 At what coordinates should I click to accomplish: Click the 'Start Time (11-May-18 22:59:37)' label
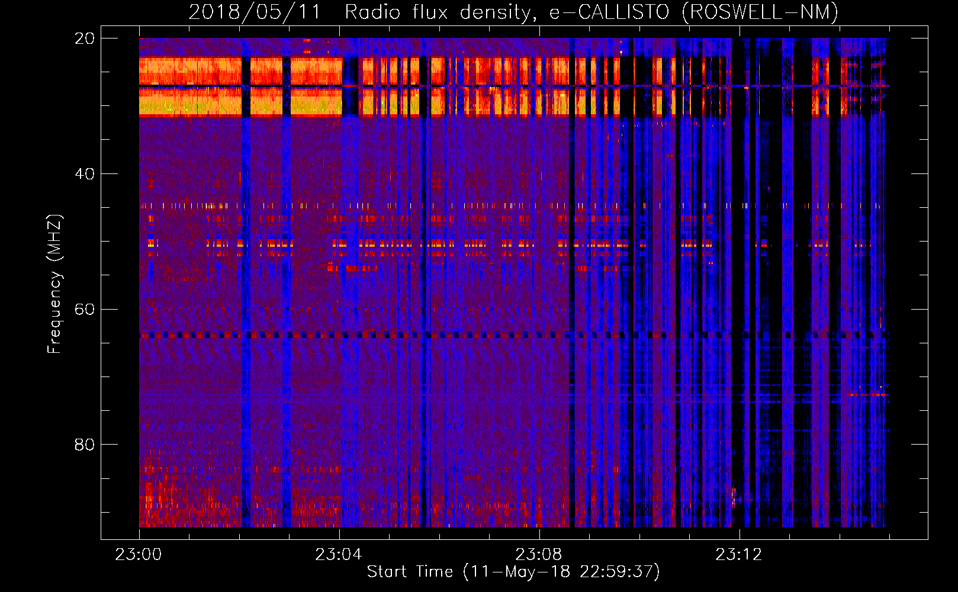point(513,572)
